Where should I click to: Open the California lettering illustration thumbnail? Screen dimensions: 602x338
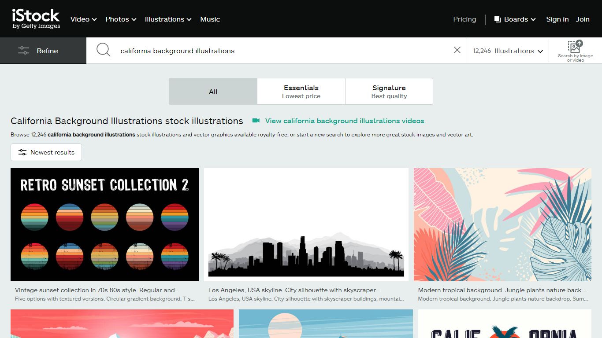(x=505, y=324)
